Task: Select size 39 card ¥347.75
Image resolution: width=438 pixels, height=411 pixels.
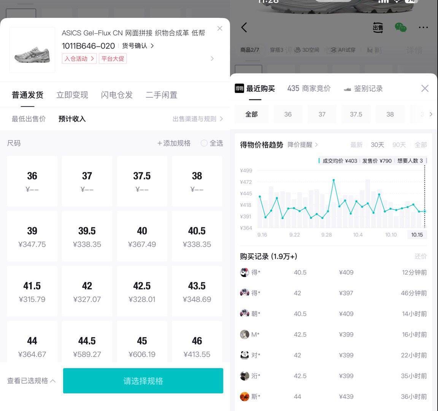Action: (x=32, y=236)
